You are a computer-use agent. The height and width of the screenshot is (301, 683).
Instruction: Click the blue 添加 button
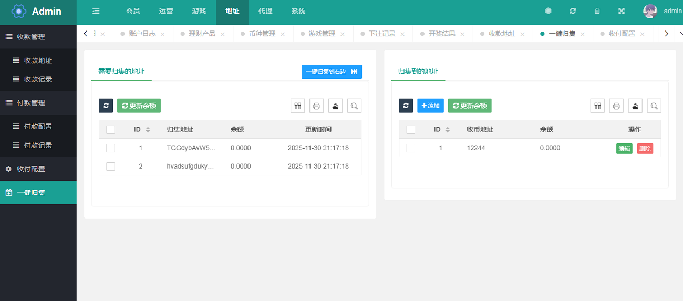[430, 106]
